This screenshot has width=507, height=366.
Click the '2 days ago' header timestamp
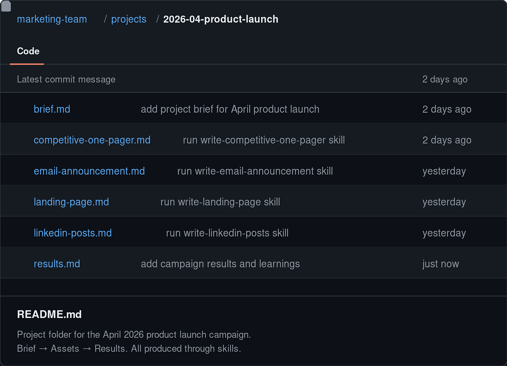point(445,79)
